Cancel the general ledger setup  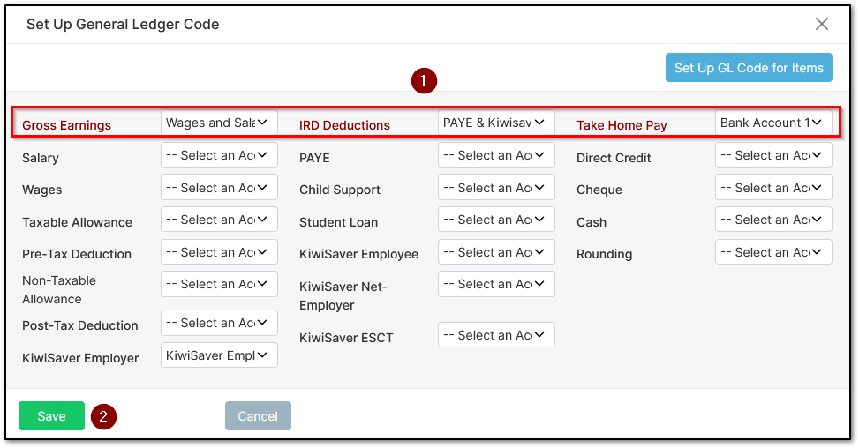click(x=258, y=415)
